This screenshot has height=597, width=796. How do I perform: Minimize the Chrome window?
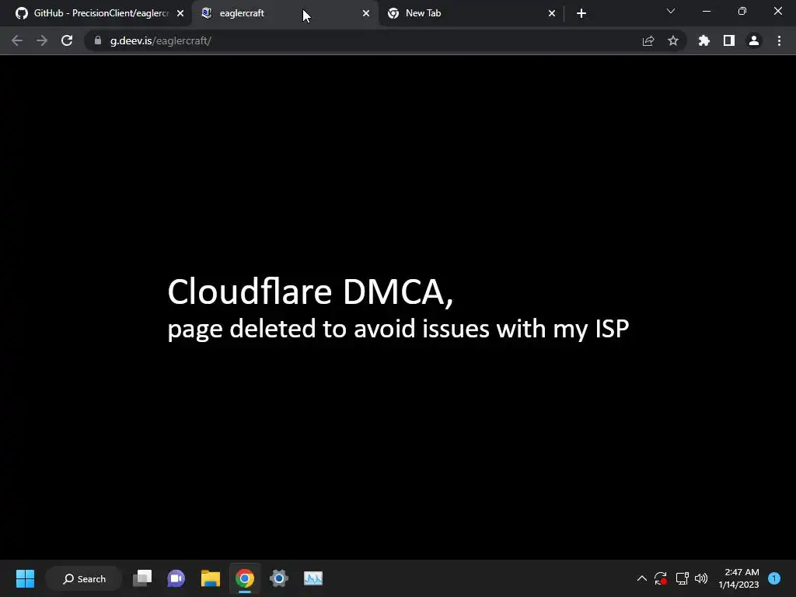[706, 11]
